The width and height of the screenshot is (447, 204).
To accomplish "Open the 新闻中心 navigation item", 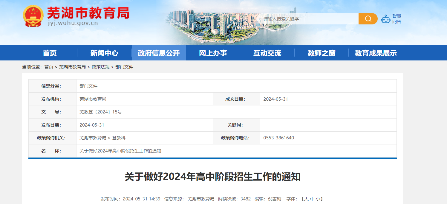I will coord(104,53).
